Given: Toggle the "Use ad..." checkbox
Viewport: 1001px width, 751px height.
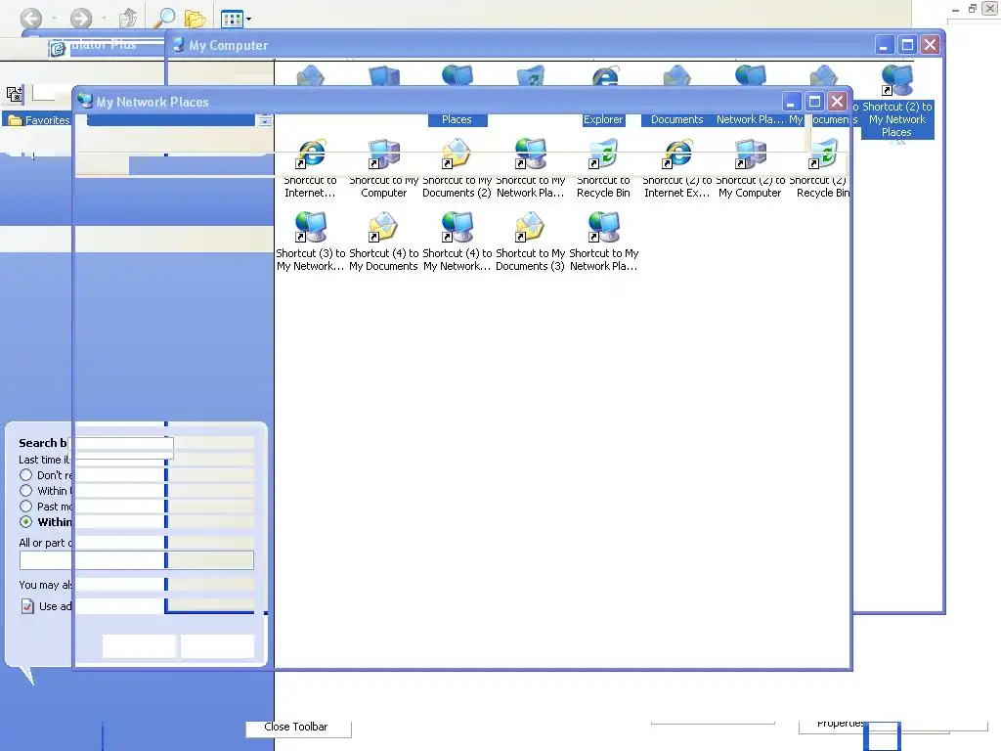Looking at the screenshot, I should tap(26, 606).
